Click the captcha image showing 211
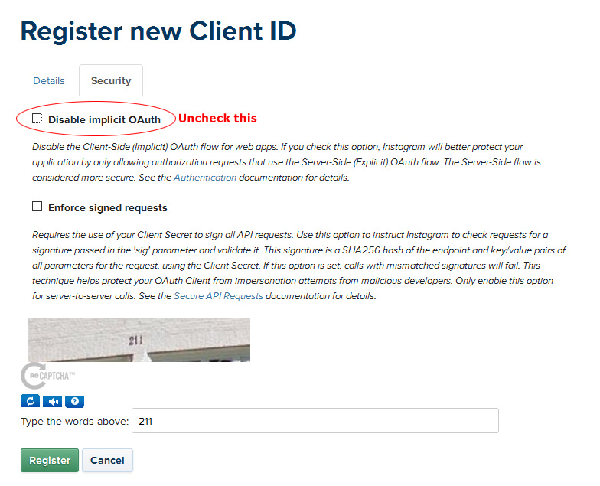Viewport: 600px width, 486px height. point(139,340)
